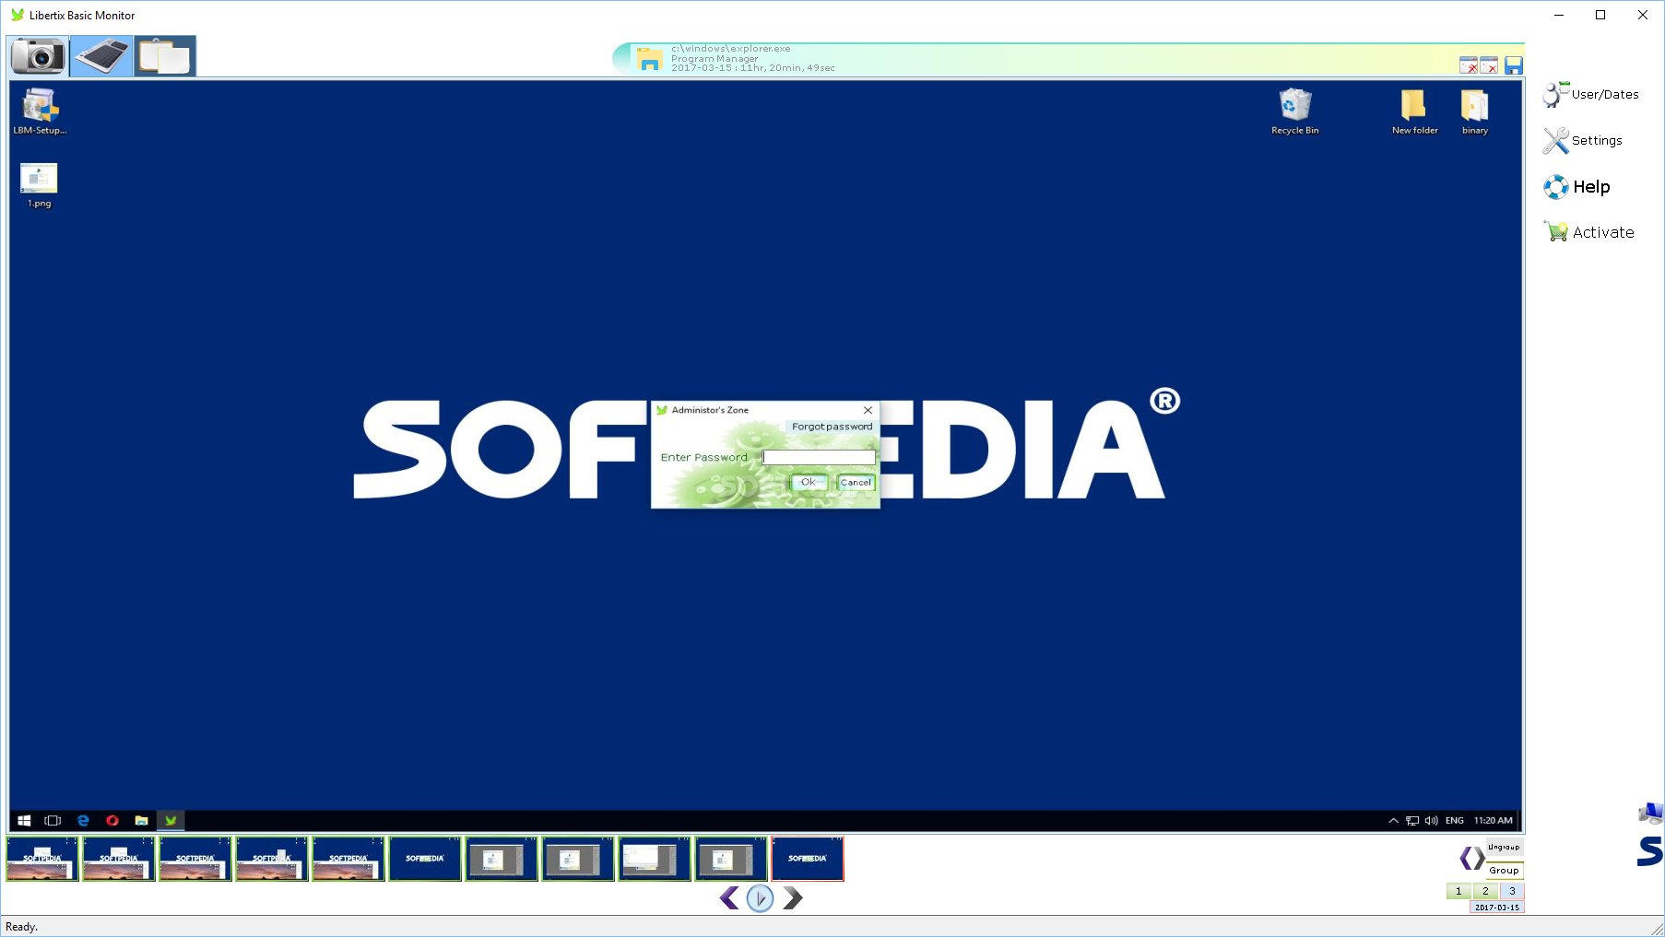Open Help from the sidebar

(1577, 187)
